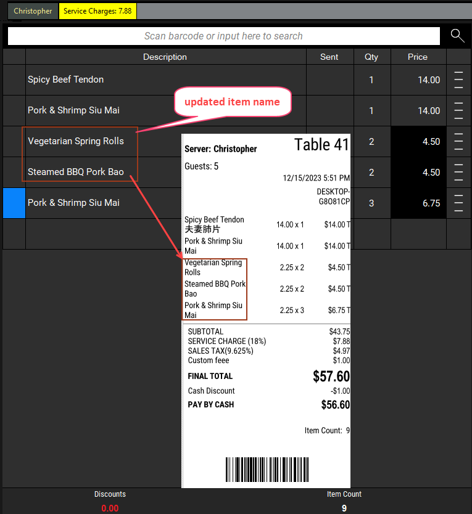Screen dimensions: 472x514
Task: Open hamburger menu for Spicy Beef Tendon row
Action: click(x=458, y=80)
